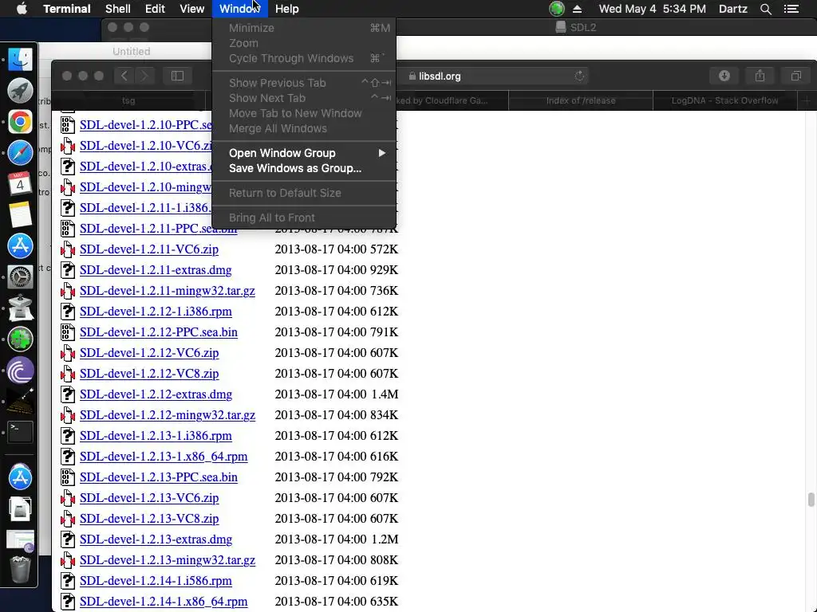This screenshot has width=817, height=612.
Task: Open System Preferences gear in Dock
Action: pyautogui.click(x=20, y=277)
